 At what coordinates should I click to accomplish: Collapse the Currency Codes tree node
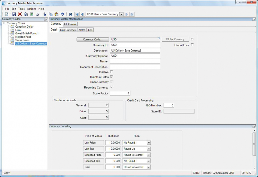tap(4, 23)
